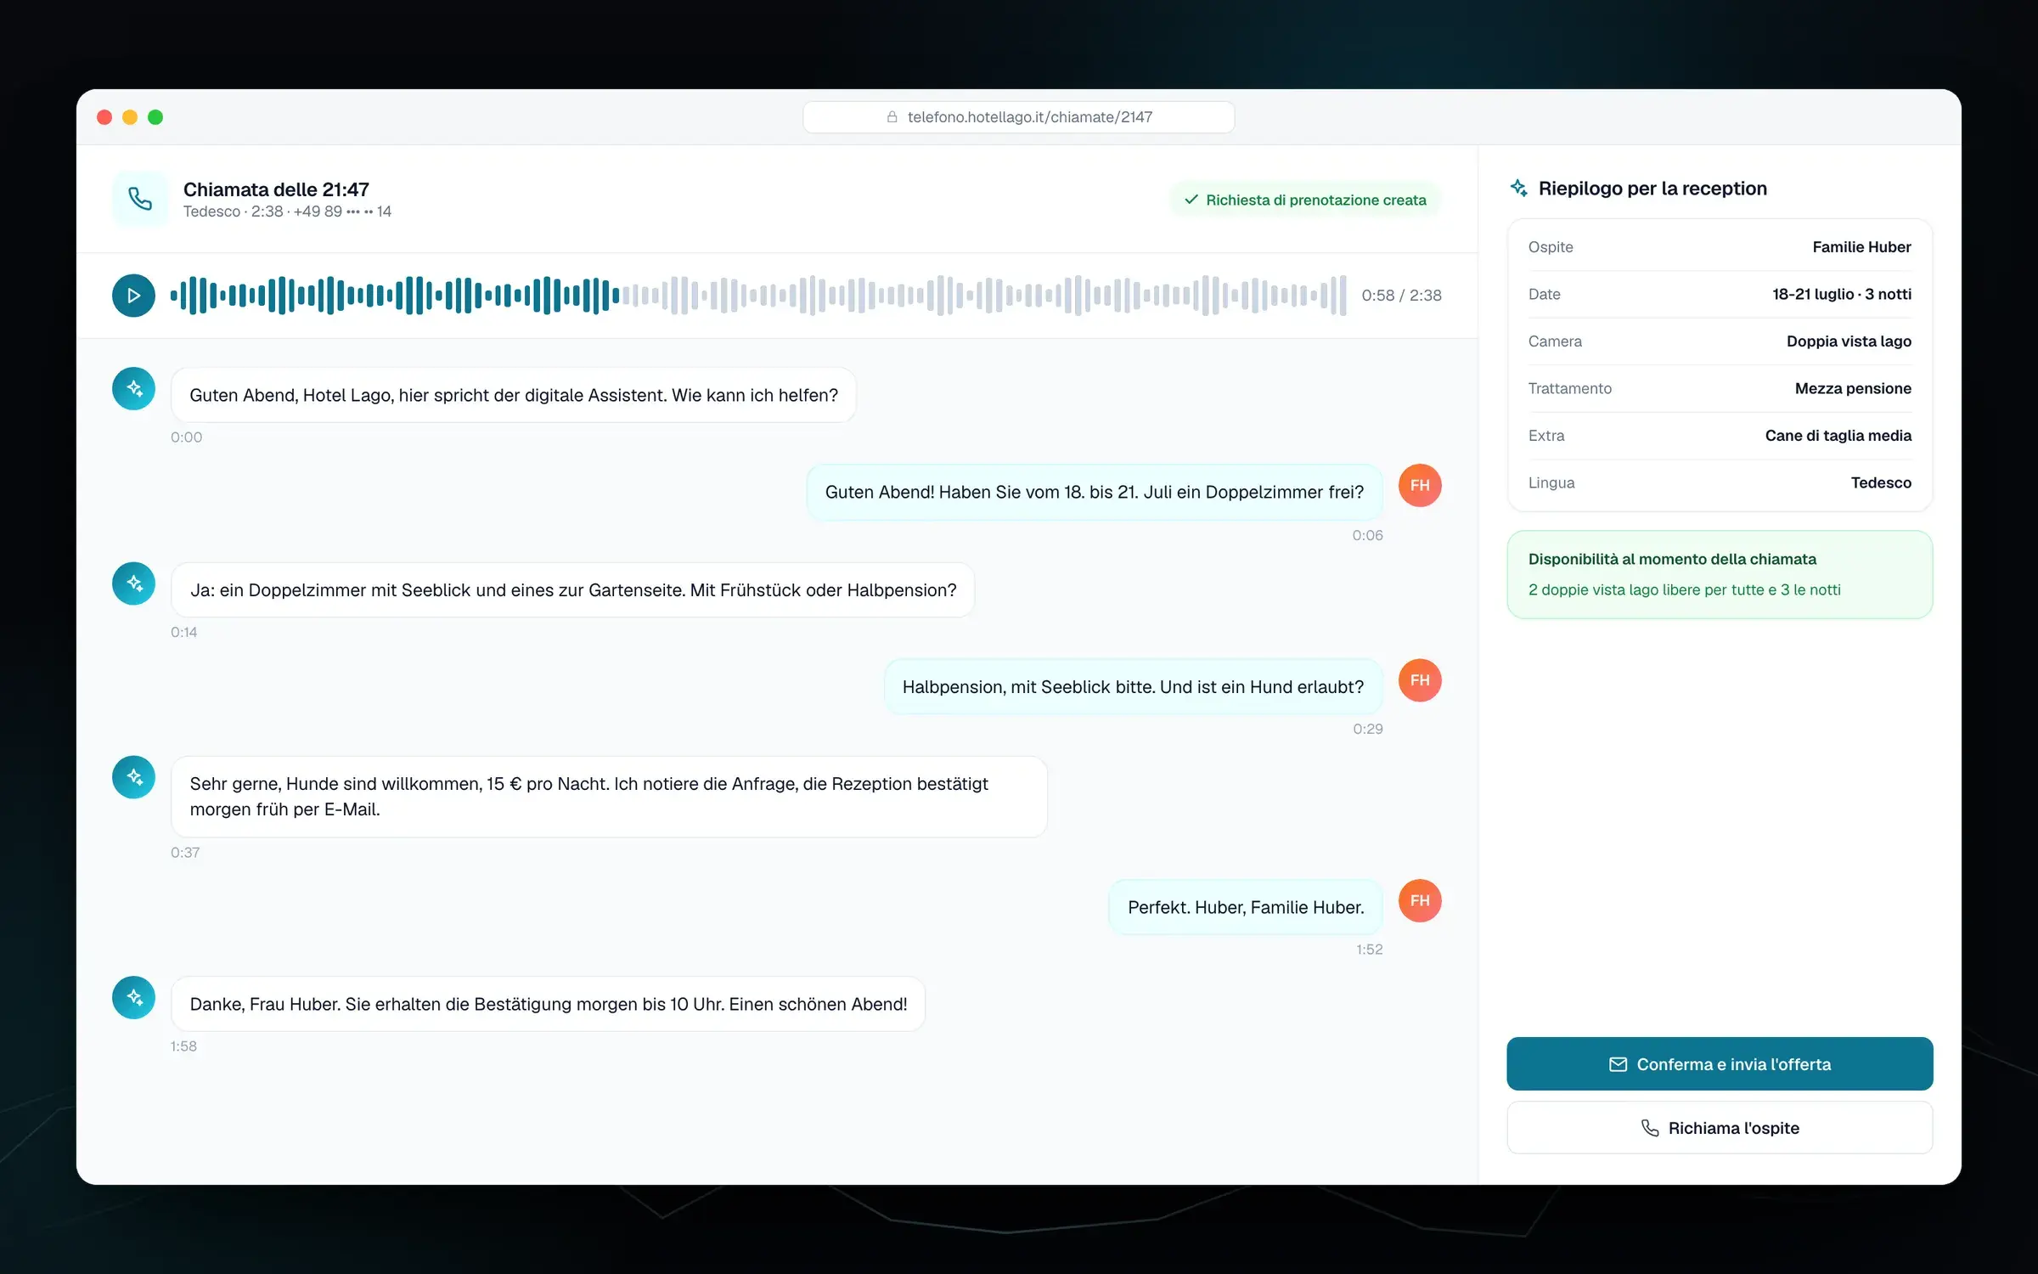
Task: Click the 18-21 luglio · 3 notti value
Action: click(1842, 294)
